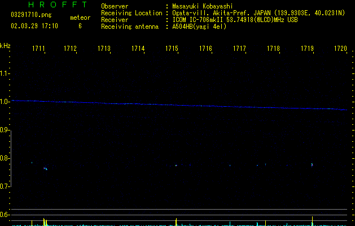Click the date stamp 02.03.29 17:10
355x226 pixels.
[34, 26]
